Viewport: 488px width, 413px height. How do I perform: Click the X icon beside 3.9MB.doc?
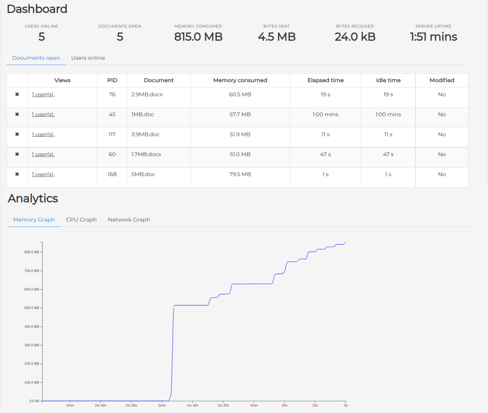pos(17,134)
